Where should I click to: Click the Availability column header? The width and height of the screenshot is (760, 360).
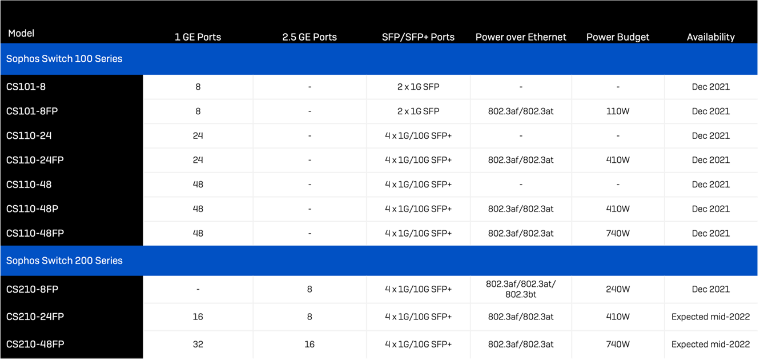(710, 37)
